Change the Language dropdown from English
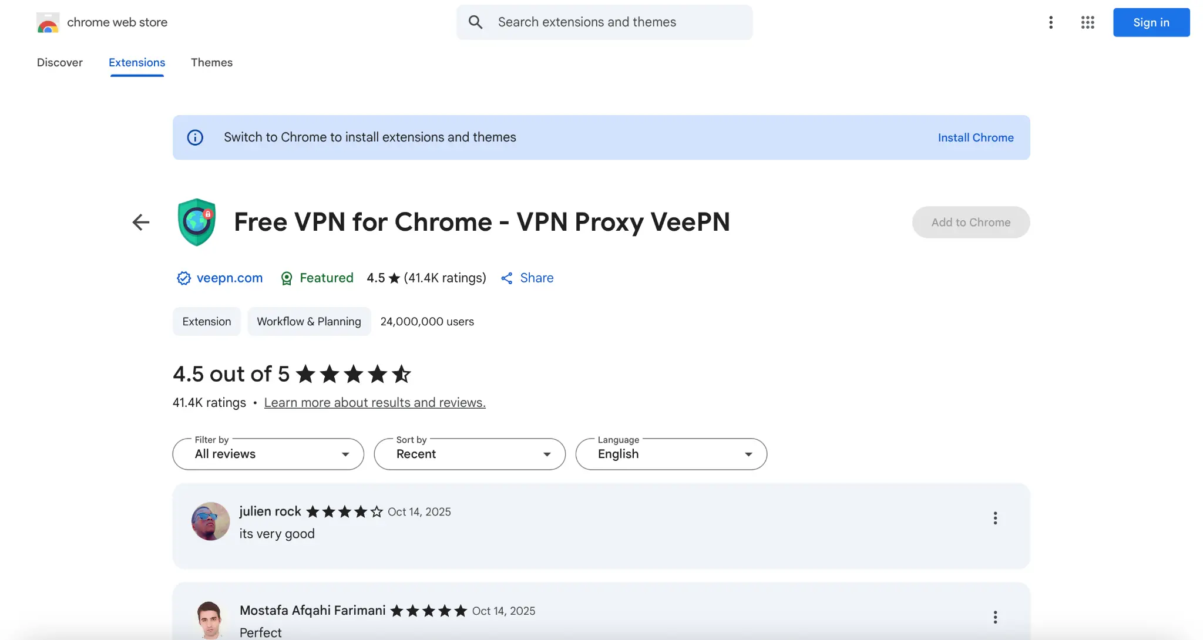Screen dimensions: 1203x640 tap(671, 454)
